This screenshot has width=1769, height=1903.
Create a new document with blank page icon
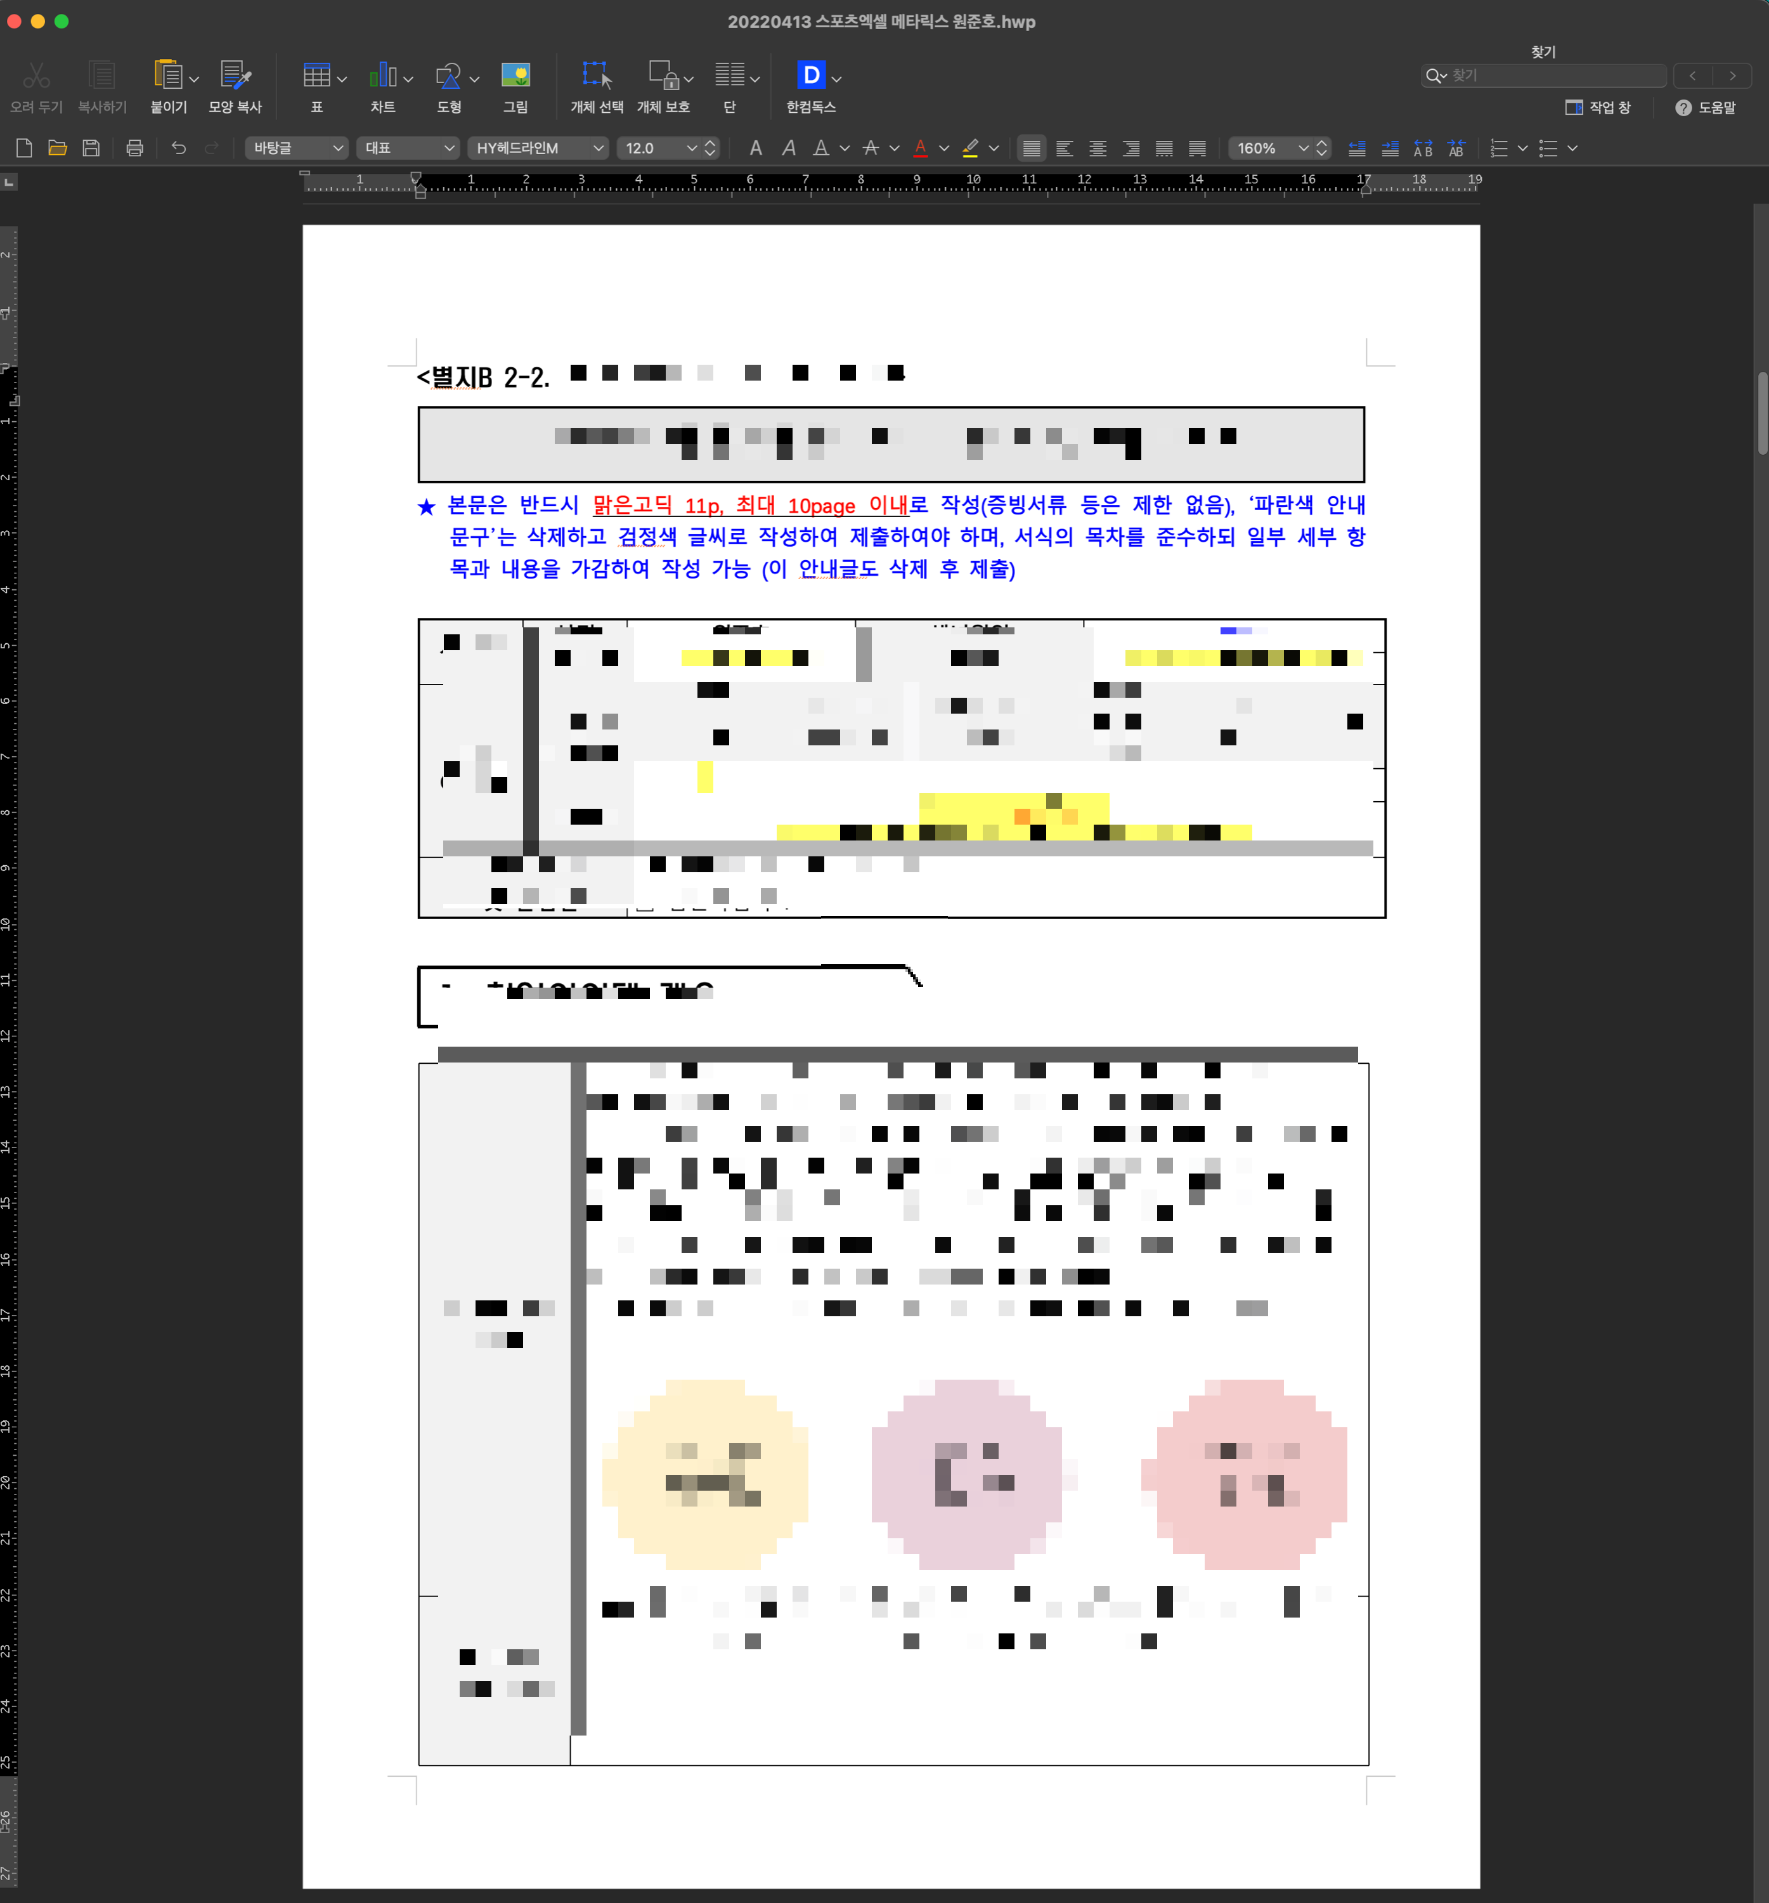pos(24,147)
